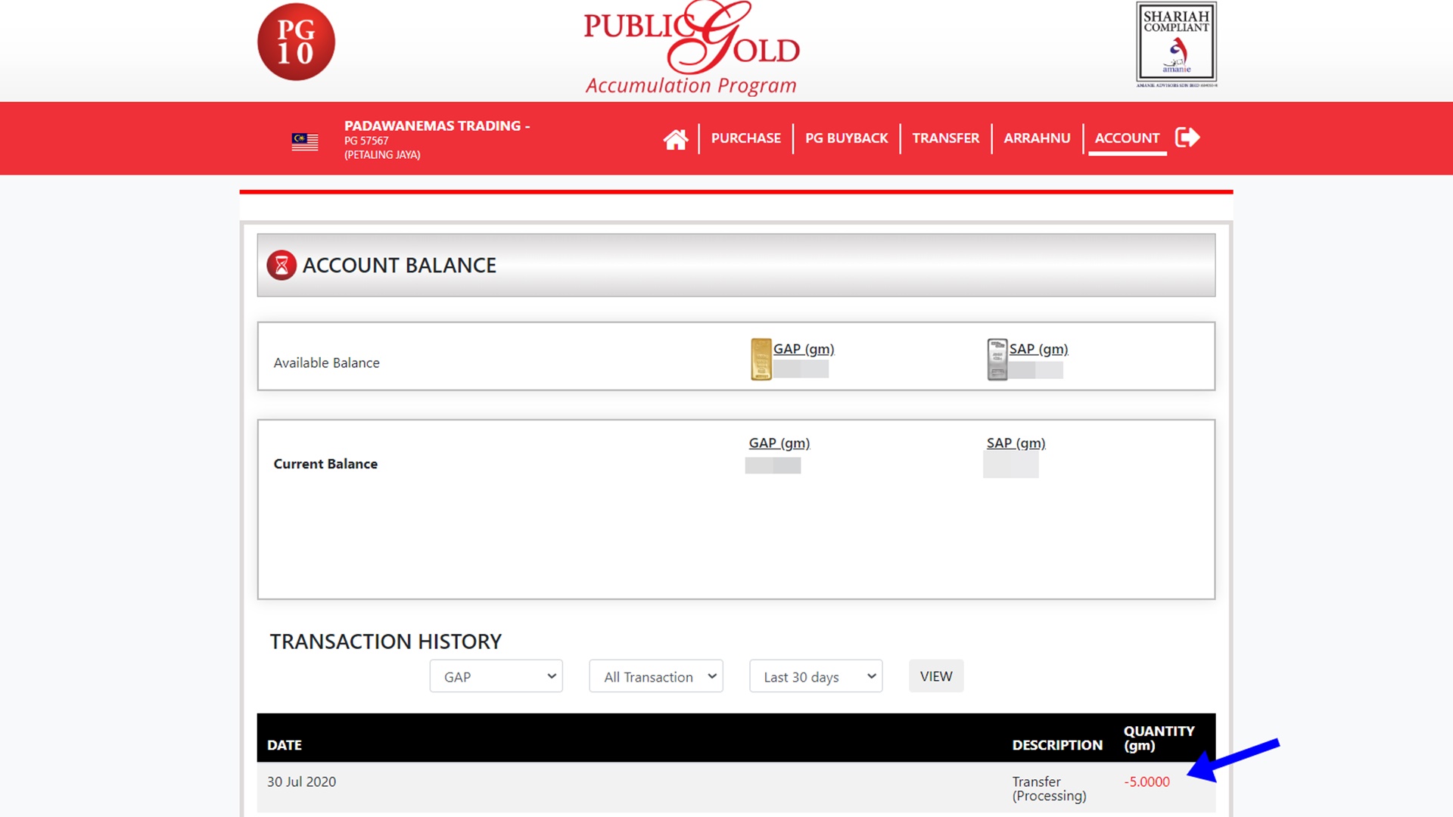Open the TRANSFER menu item
Screen dimensions: 1453x817
tap(945, 138)
